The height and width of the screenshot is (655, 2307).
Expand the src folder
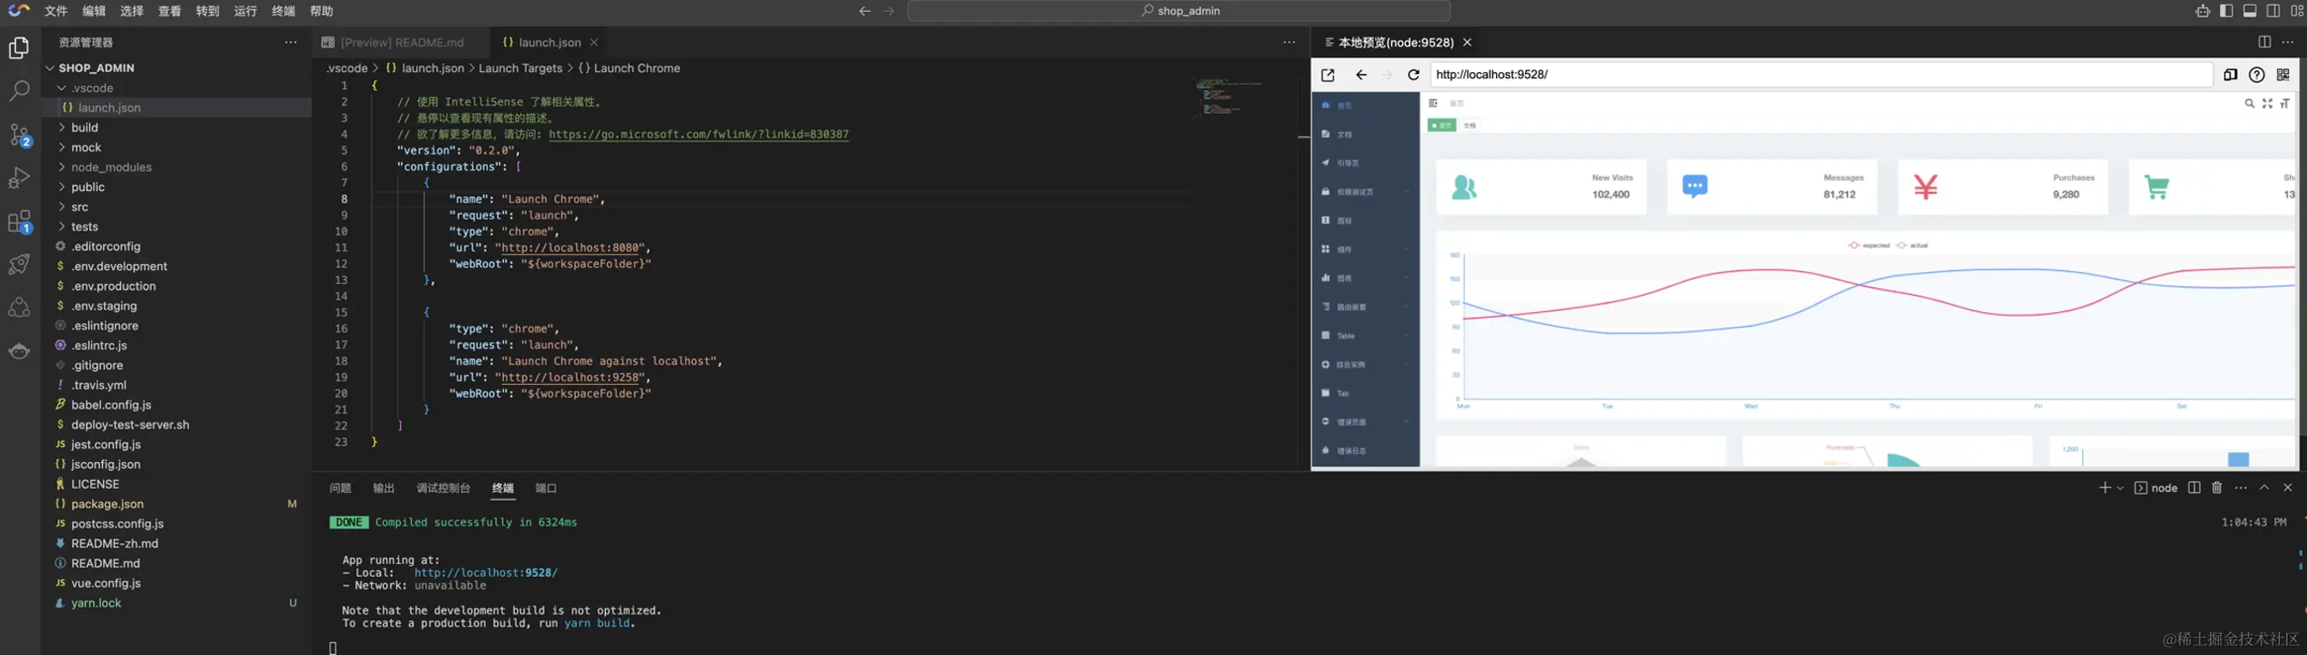178,207
